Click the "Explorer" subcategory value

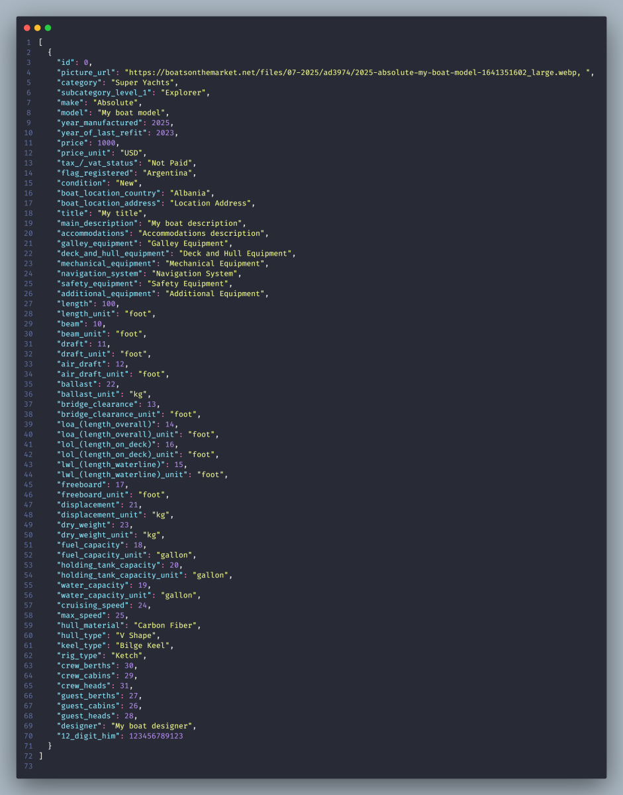(183, 93)
